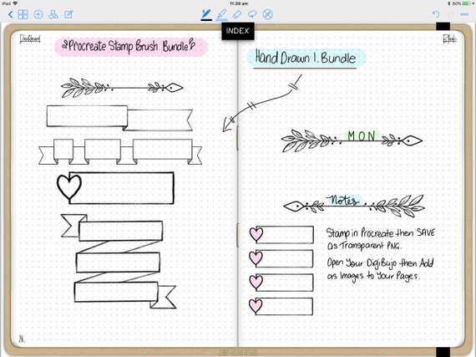
Task: Tap the edit note icon
Action: pyautogui.click(x=68, y=14)
